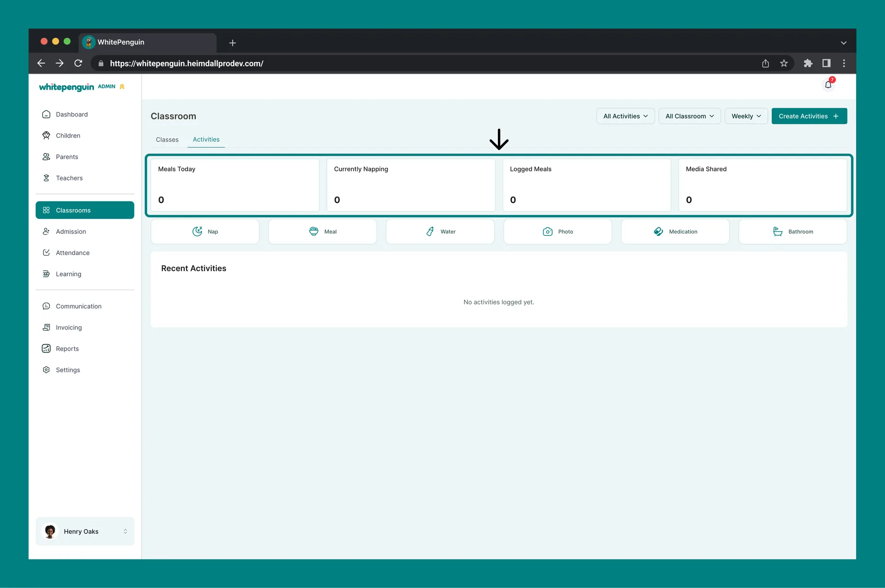Image resolution: width=885 pixels, height=588 pixels.
Task: Select the WhitePenguin browser tab
Action: click(147, 42)
